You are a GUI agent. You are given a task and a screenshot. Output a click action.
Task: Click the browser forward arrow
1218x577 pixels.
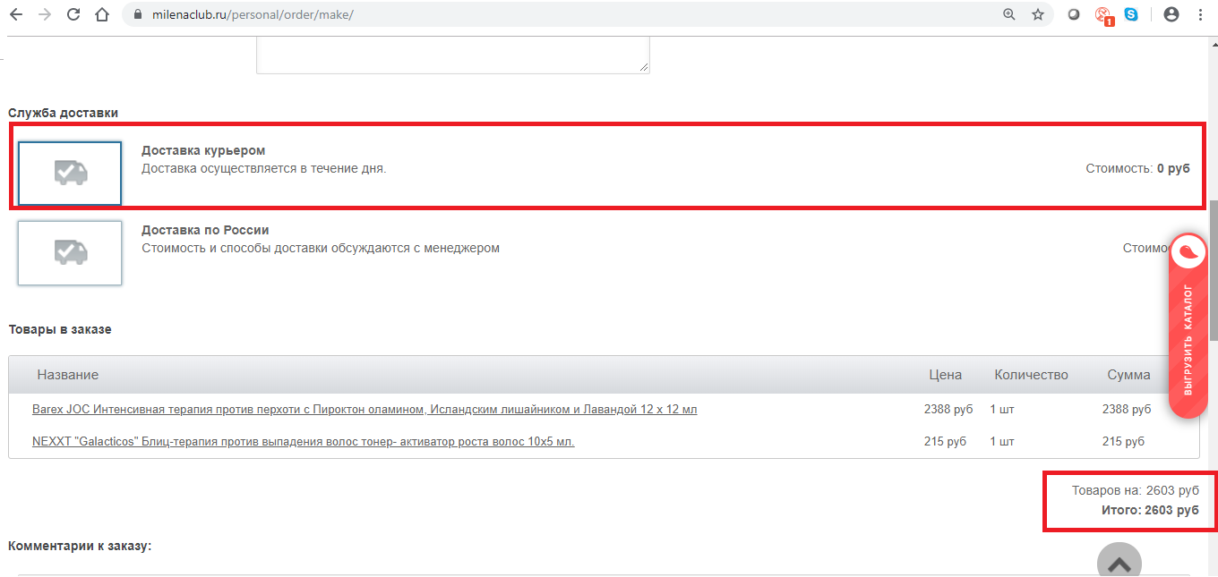click(x=45, y=14)
